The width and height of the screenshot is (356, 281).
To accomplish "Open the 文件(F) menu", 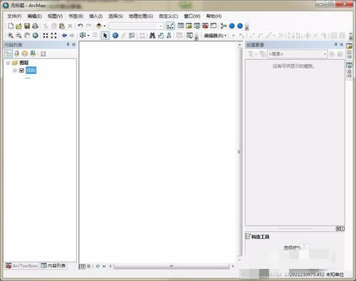I will pos(14,16).
